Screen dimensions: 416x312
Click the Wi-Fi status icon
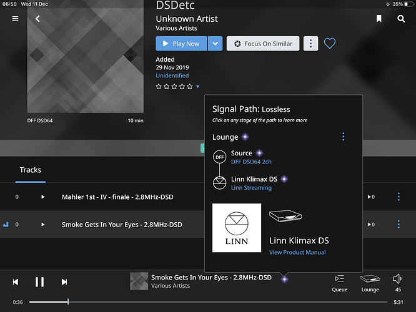click(x=388, y=4)
